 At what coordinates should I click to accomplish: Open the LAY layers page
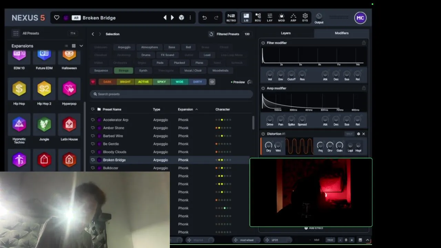270,18
